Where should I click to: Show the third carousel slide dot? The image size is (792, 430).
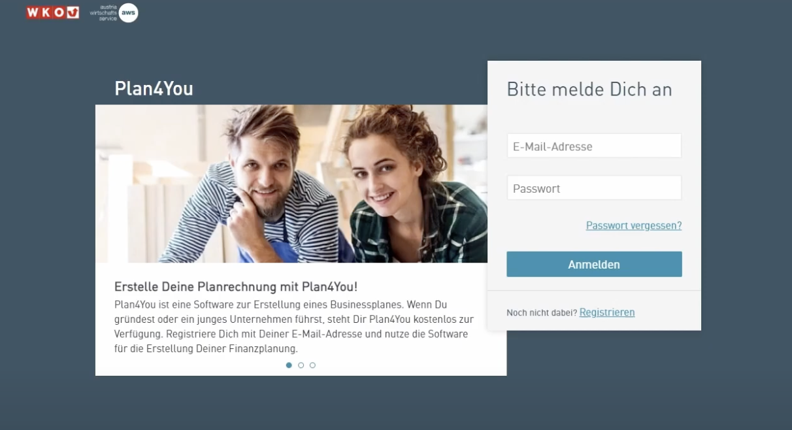tap(312, 365)
